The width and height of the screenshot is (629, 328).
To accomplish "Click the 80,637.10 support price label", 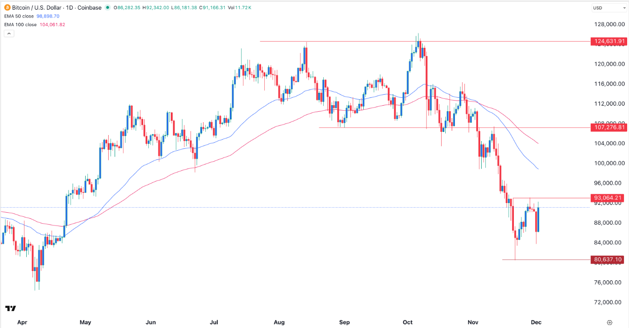I will (608, 259).
